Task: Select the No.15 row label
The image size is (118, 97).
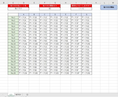Action: [13, 58]
